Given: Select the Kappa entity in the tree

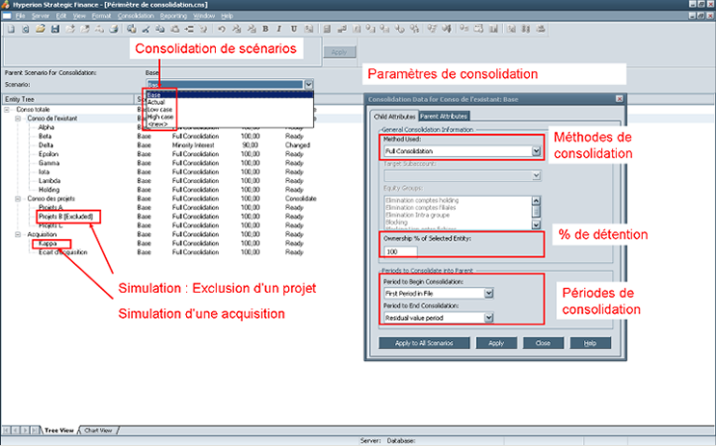Looking at the screenshot, I should 47,244.
